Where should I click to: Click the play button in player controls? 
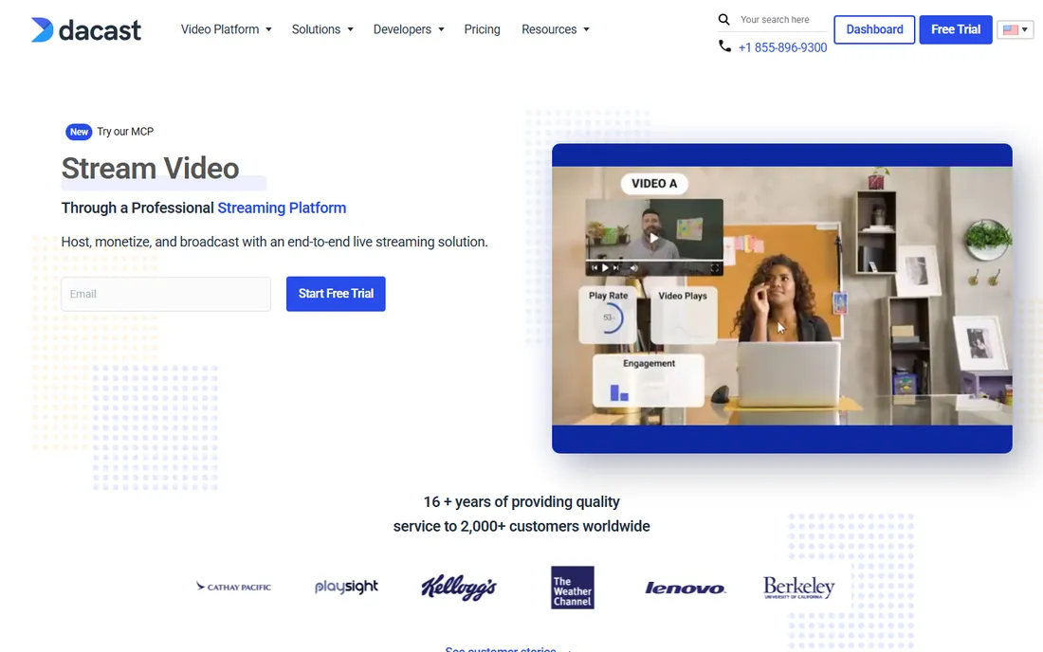pyautogui.click(x=605, y=268)
